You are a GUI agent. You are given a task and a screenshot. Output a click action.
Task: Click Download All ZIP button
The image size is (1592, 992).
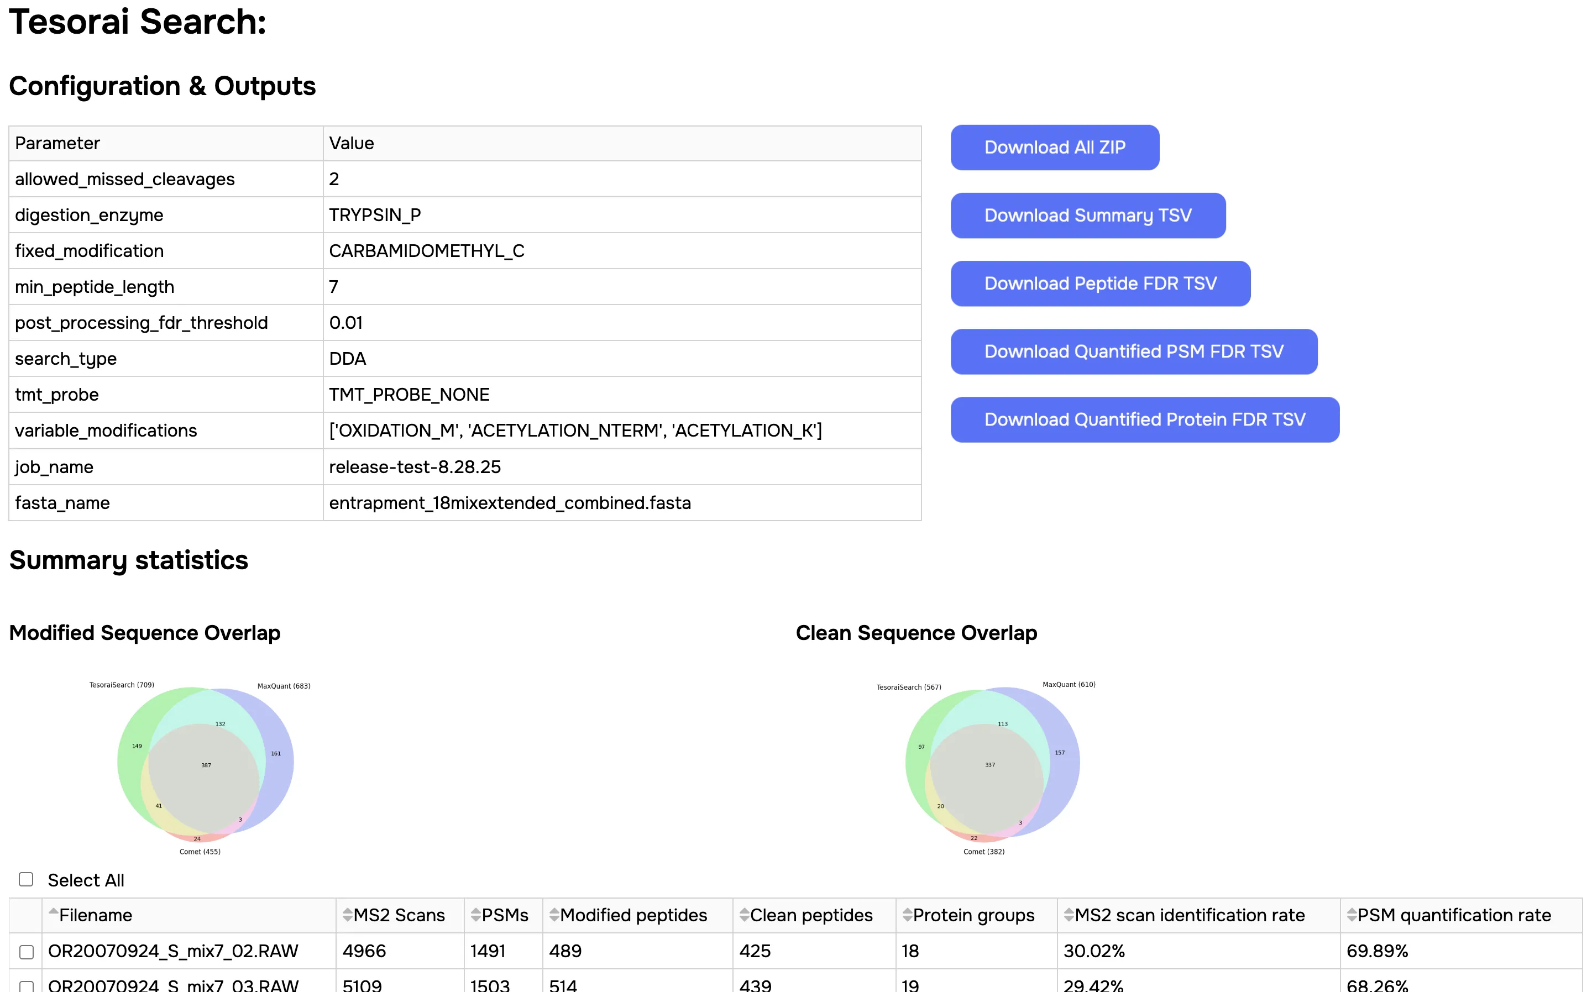(x=1054, y=147)
